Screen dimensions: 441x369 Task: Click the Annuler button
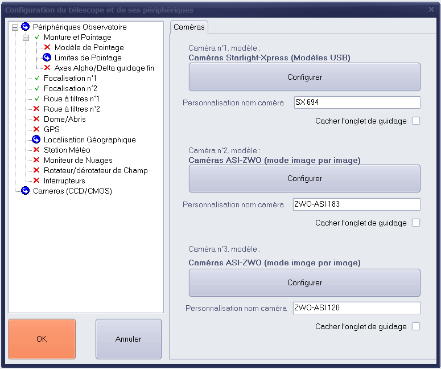tap(128, 339)
